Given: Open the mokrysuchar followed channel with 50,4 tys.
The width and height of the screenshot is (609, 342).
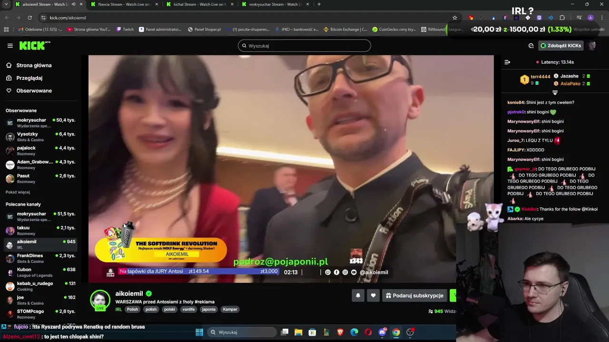Looking at the screenshot, I should click(40, 123).
